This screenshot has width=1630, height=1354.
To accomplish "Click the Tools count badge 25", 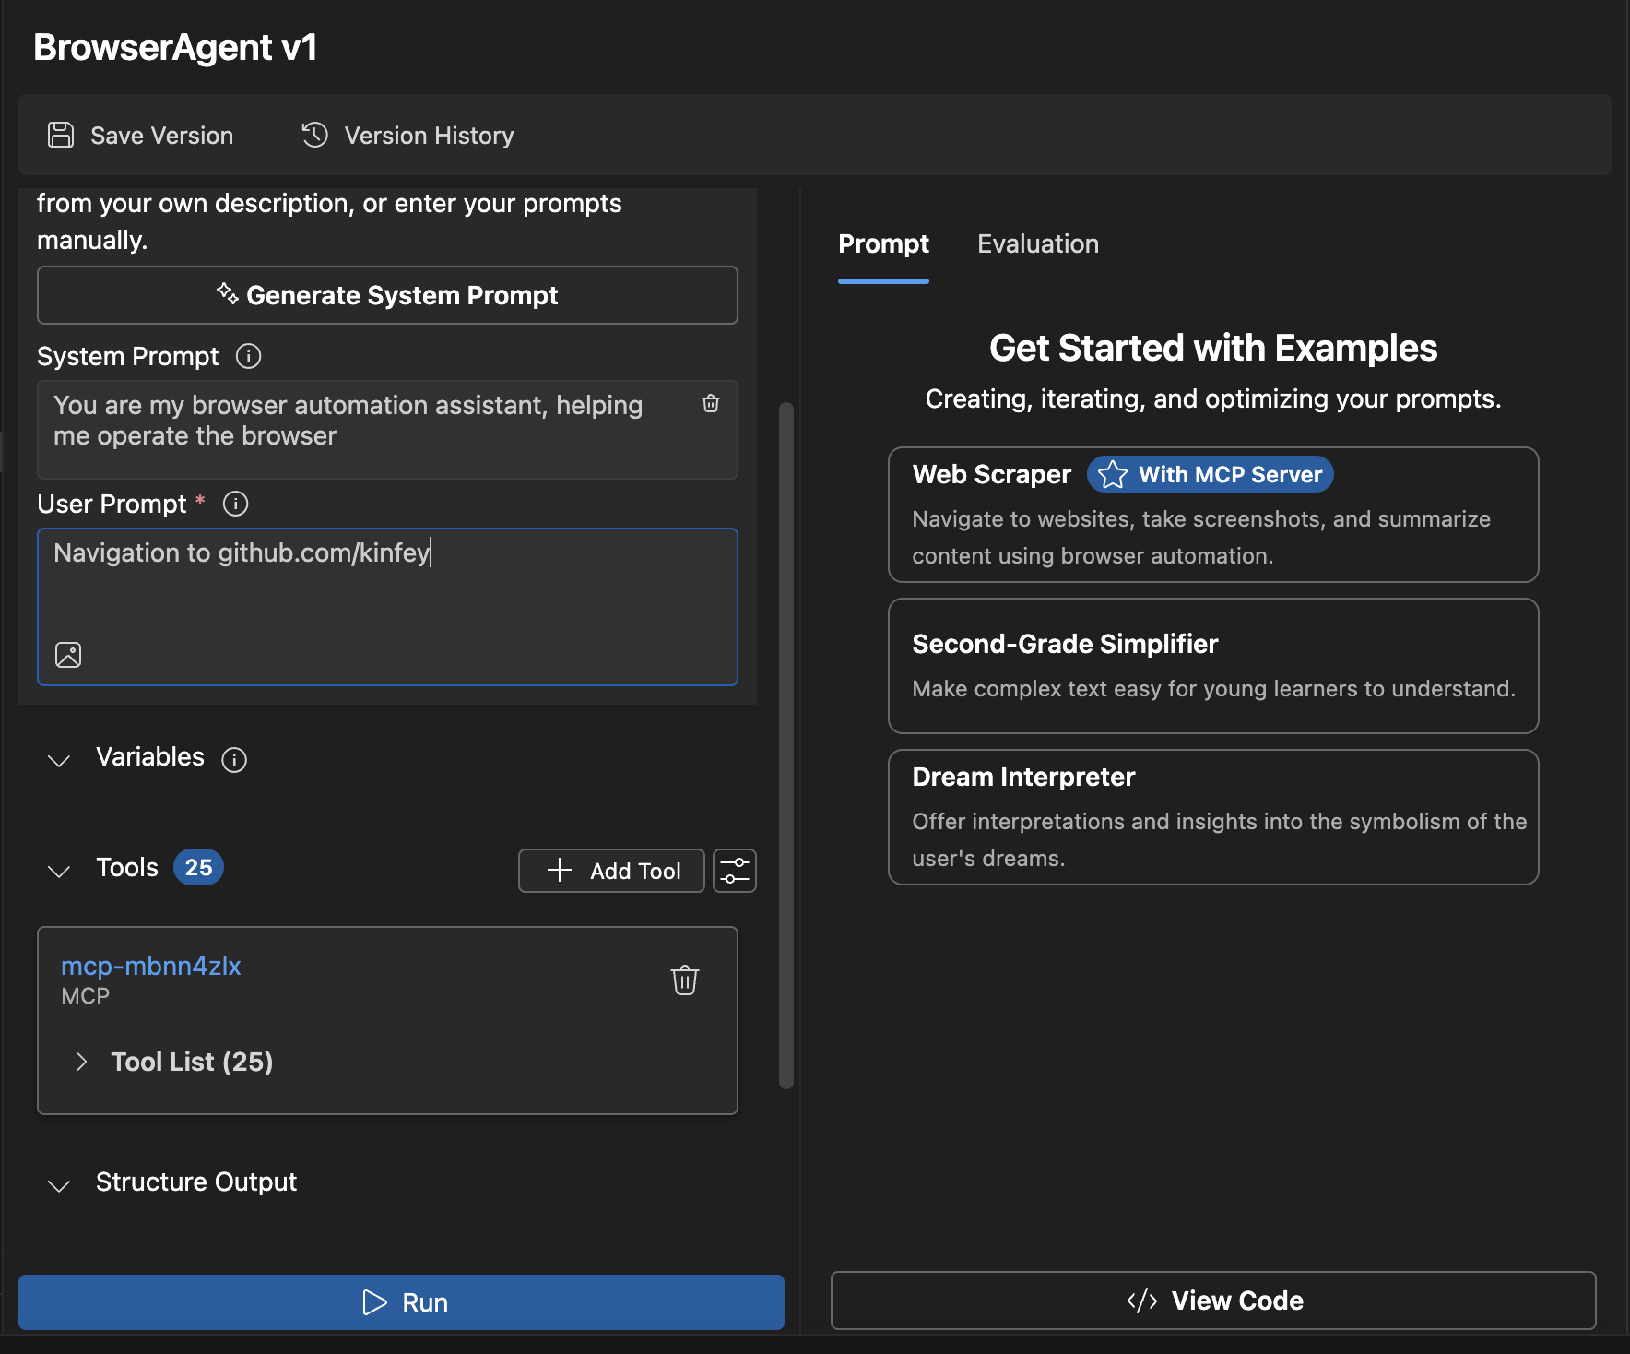I will [x=198, y=867].
